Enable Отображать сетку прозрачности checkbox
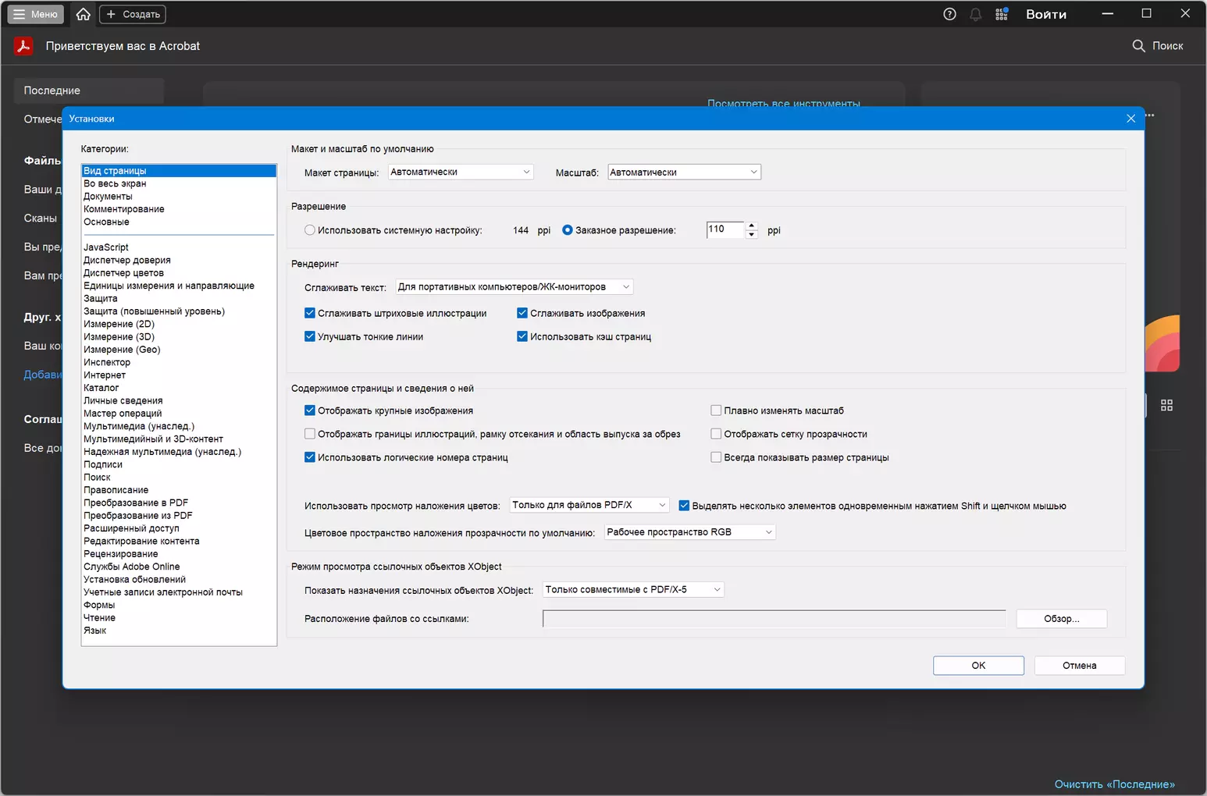 pyautogui.click(x=716, y=434)
